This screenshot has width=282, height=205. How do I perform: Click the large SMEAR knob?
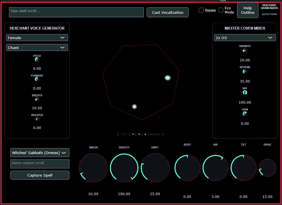click(93, 168)
